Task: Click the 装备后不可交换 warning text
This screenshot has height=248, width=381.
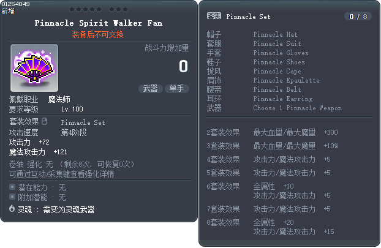Action: [98, 34]
